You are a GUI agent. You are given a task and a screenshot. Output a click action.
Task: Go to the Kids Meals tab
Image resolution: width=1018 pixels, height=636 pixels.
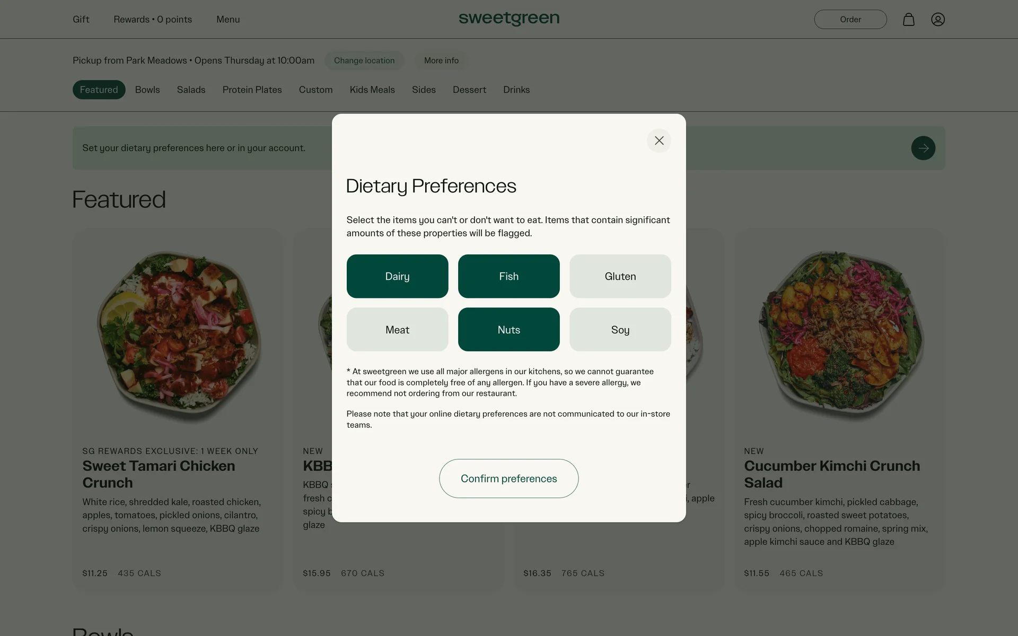372,90
